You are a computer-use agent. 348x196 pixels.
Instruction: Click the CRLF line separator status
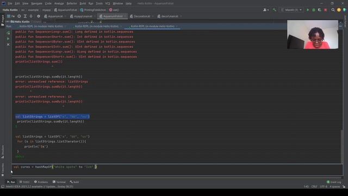coord(314,187)
